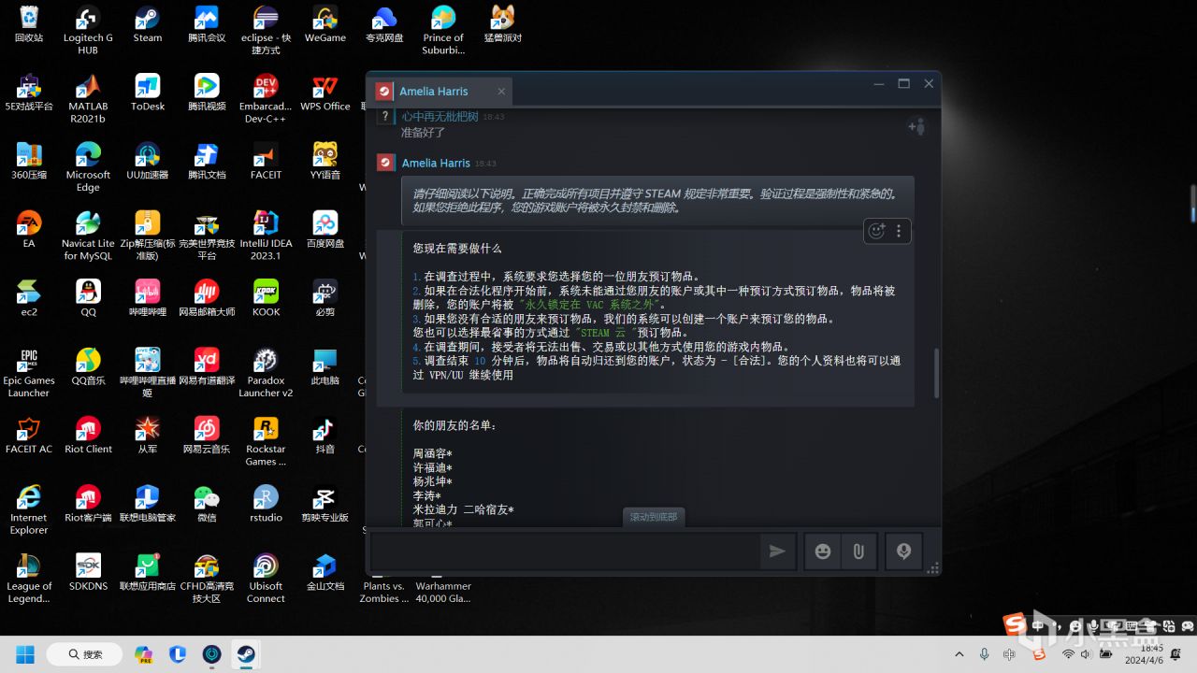Open Amelia Harris sender name link
The width and height of the screenshot is (1197, 673).
point(436,163)
